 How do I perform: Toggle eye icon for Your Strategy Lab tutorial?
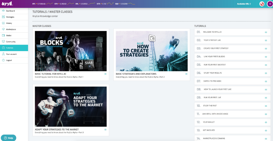click(266, 40)
